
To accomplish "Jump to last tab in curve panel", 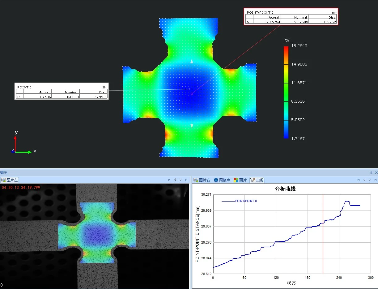I will coord(375,180).
